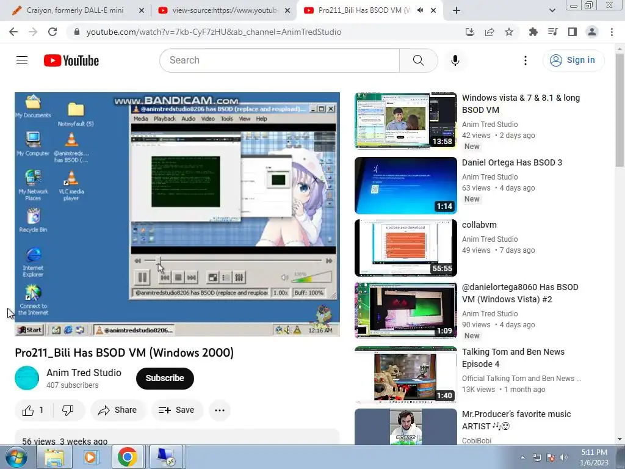Open Talking Tom and Ben News Episode 4 title
625x469 pixels.
(513, 358)
